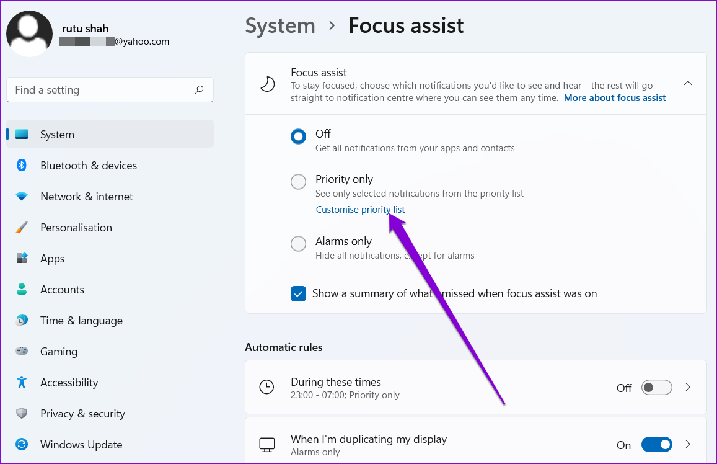Click Customise priority list link

(x=360, y=210)
